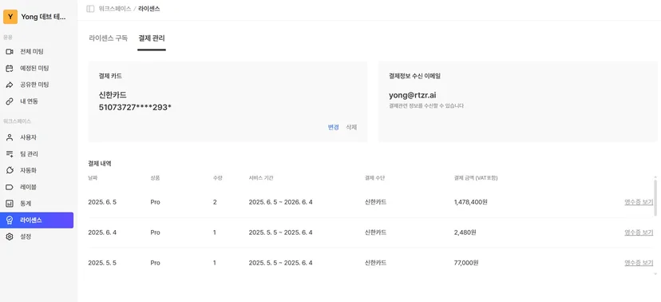Screen dimensions: 661x302
Task: Click the 결제 금액 (VAT포함) column header
Action: tap(476, 178)
